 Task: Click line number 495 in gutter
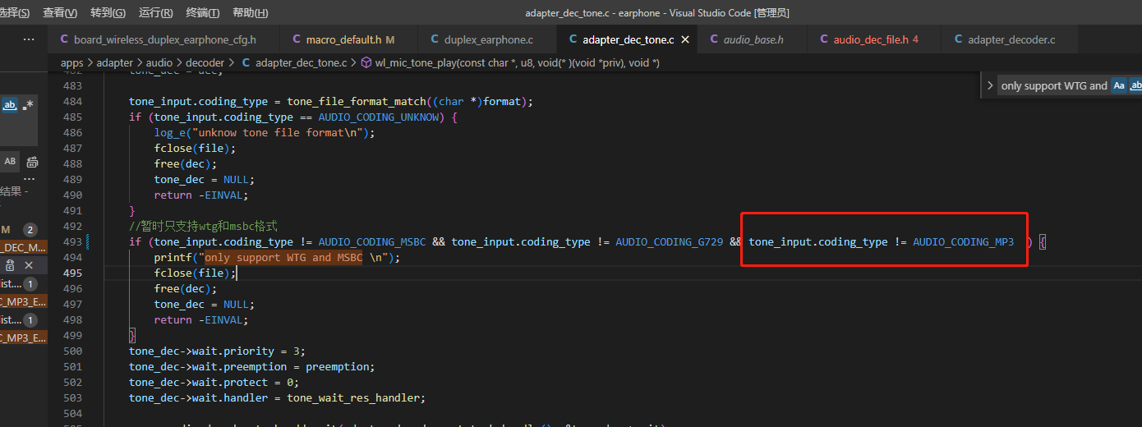[x=72, y=273]
